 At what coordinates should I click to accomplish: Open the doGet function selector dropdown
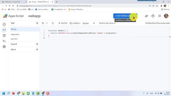88,23
